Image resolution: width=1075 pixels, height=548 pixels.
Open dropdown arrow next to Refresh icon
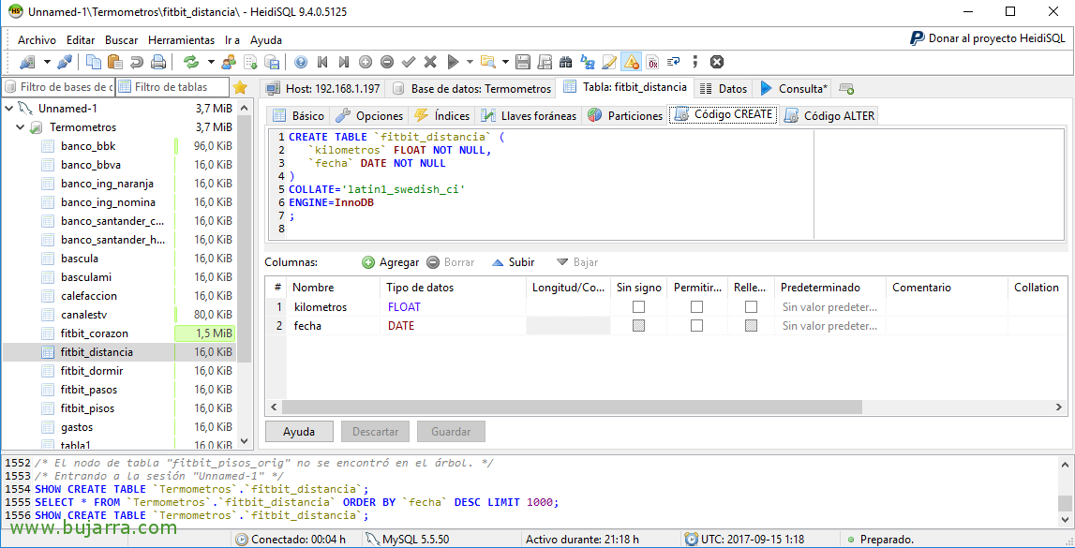[211, 63]
